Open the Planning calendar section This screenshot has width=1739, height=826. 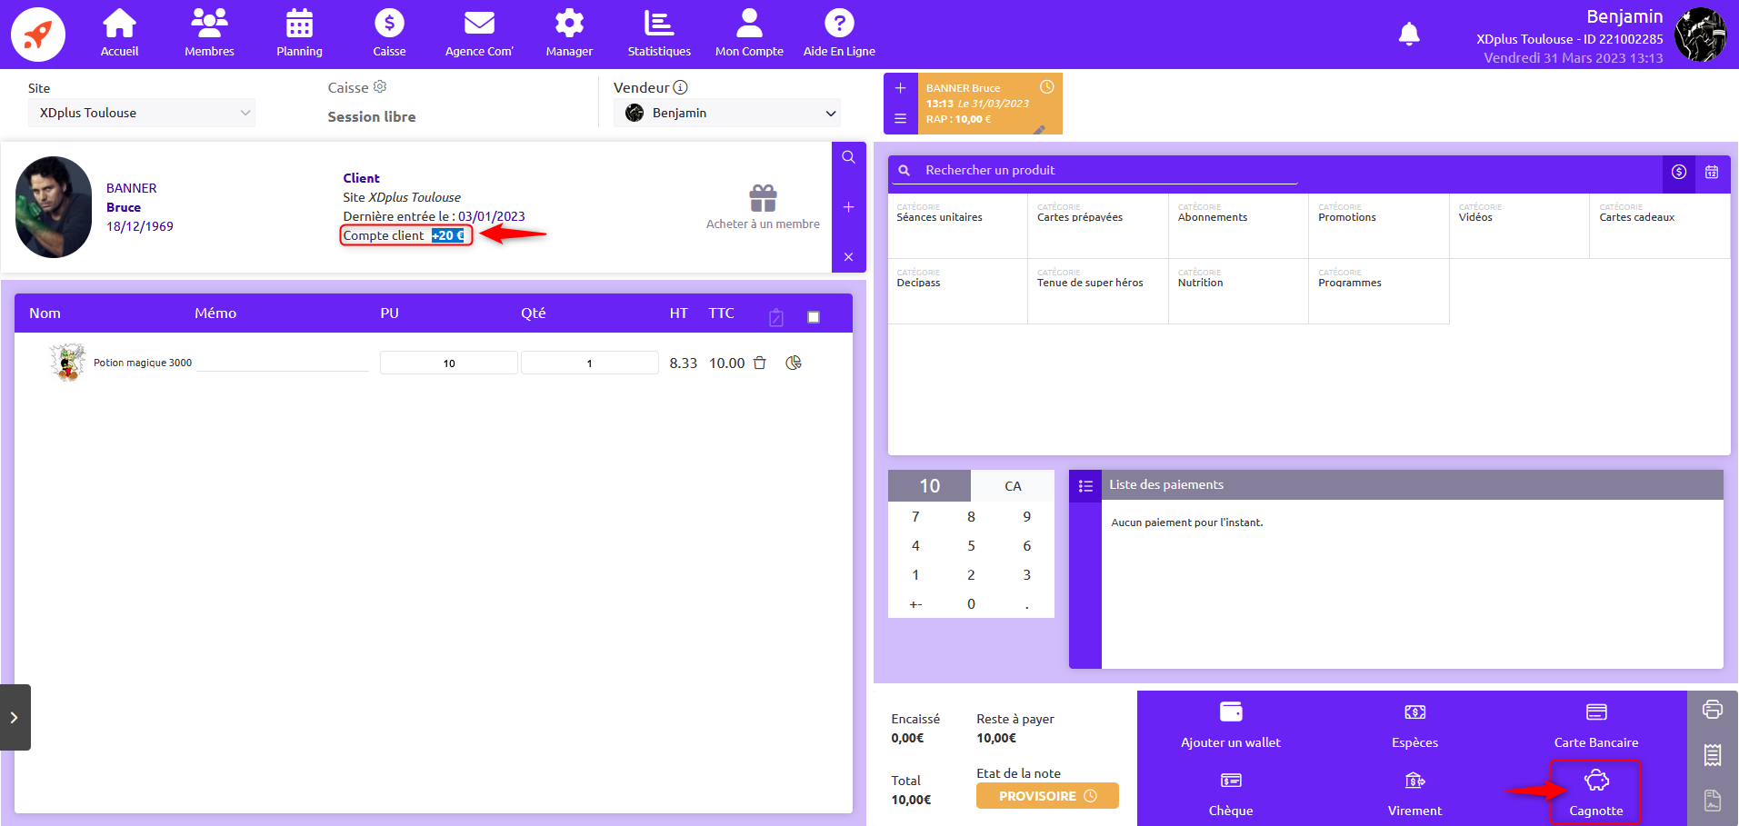pos(299,34)
